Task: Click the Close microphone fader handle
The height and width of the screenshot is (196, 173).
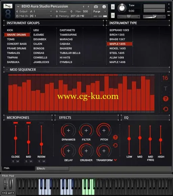Action: pos(16,138)
